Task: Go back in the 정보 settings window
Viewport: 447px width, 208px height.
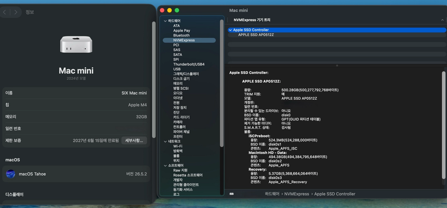Action: coord(5,12)
